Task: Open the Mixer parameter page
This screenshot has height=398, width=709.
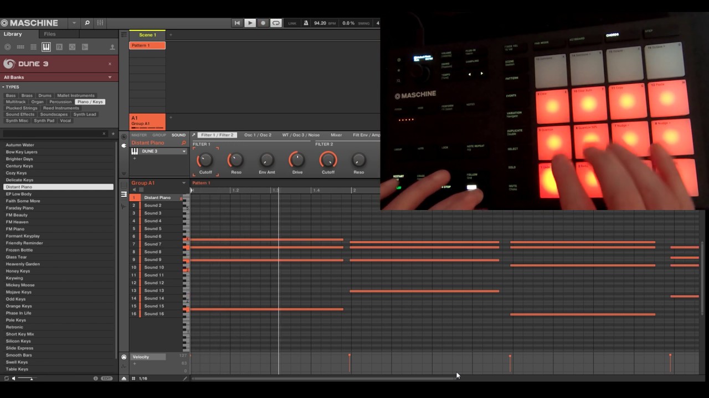Action: pos(336,135)
